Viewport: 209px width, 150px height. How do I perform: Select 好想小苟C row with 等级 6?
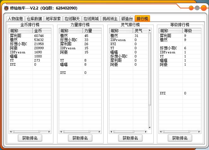(x=180, y=48)
